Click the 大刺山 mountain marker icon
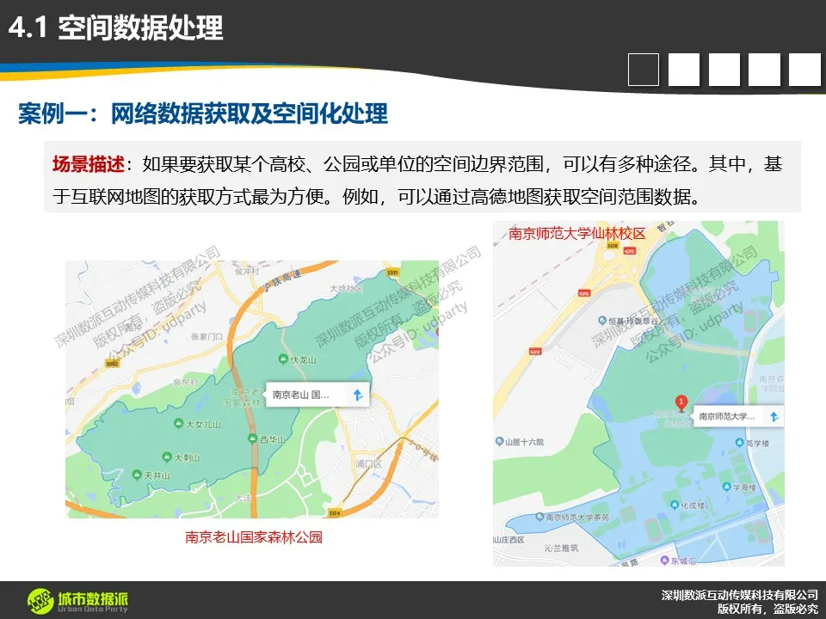 tap(167, 457)
